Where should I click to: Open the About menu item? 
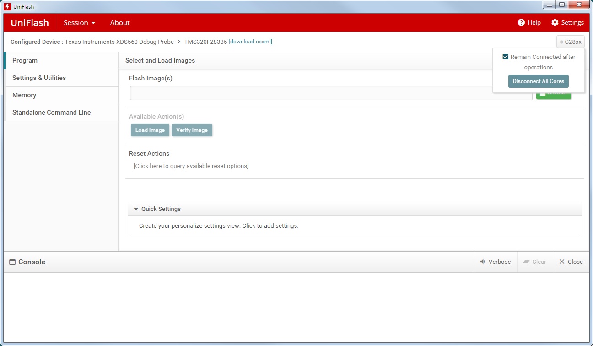pyautogui.click(x=120, y=23)
